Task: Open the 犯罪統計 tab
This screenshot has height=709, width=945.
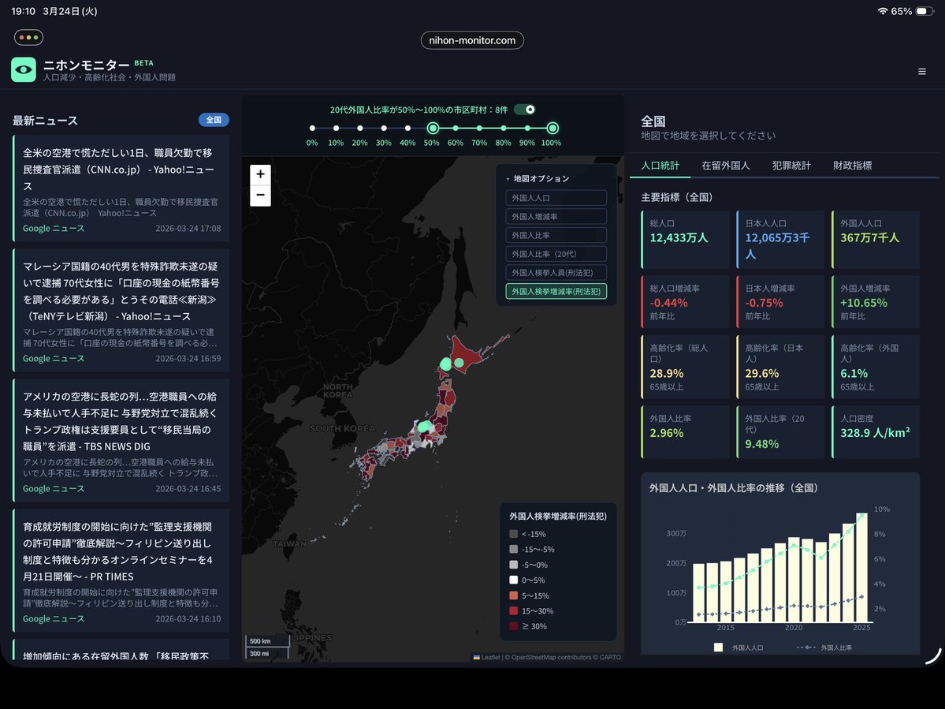Action: tap(791, 165)
